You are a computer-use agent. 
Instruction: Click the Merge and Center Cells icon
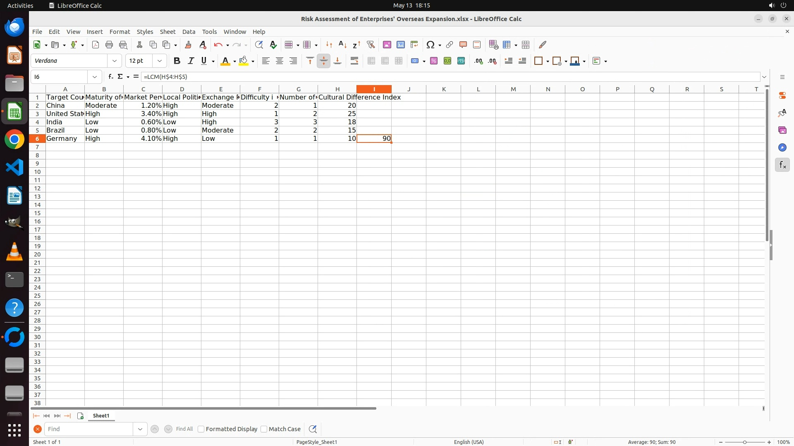click(371, 61)
